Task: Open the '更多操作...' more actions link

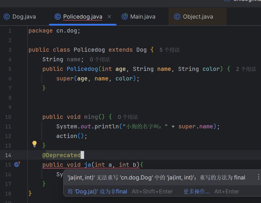Action: (196, 191)
